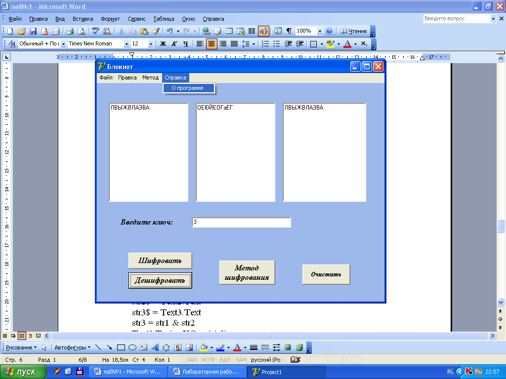The width and height of the screenshot is (506, 379).
Task: Toggle bold formatting (Ж)
Action: tap(163, 44)
